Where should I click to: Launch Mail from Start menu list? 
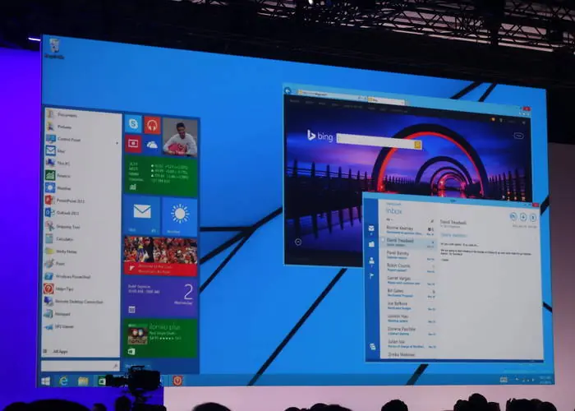(81, 150)
